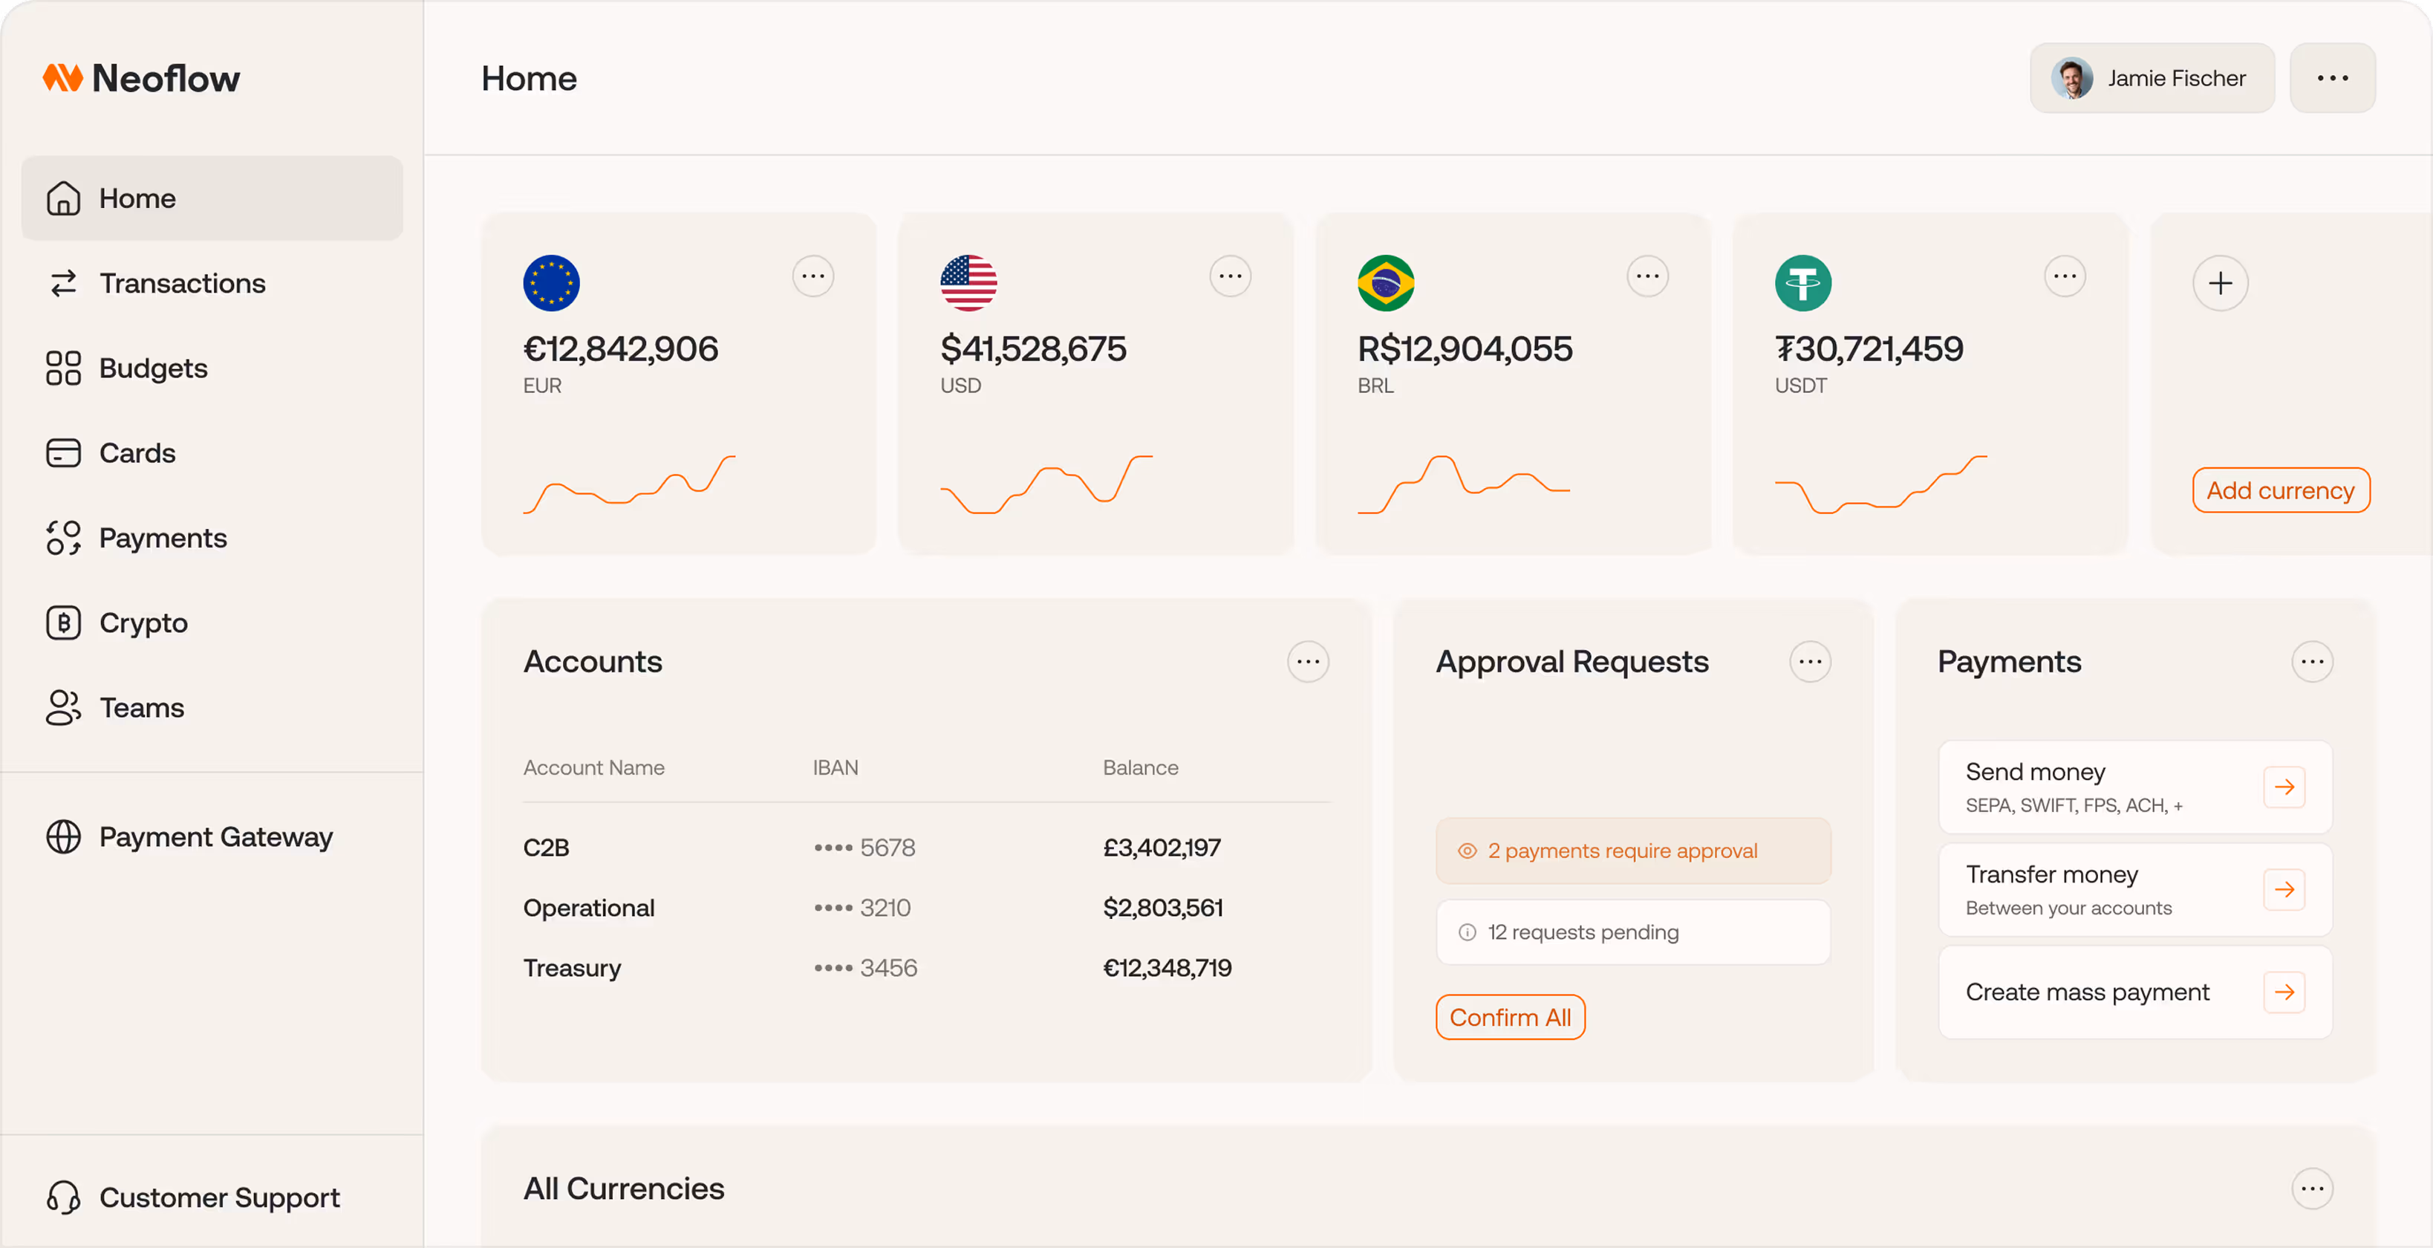This screenshot has height=1248, width=2433.
Task: View the 12 requests pending notice
Action: click(1633, 932)
